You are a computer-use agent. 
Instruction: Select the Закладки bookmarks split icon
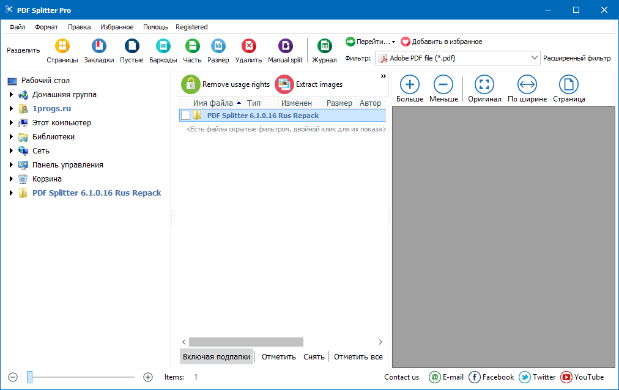98,46
